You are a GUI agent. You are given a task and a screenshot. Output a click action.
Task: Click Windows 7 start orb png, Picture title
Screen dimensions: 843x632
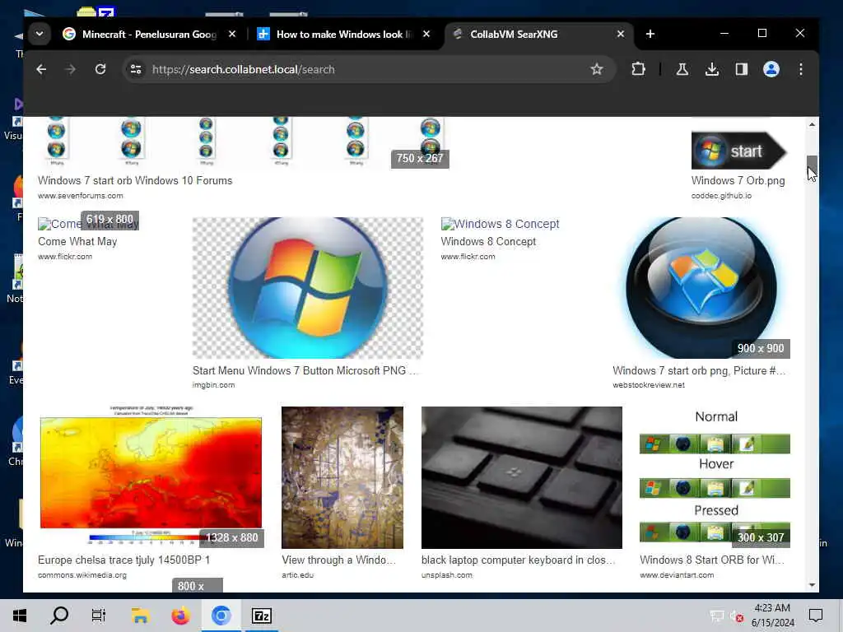tap(699, 370)
